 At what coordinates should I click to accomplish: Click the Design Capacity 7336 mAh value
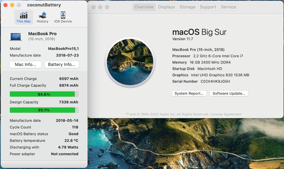[x=69, y=102]
